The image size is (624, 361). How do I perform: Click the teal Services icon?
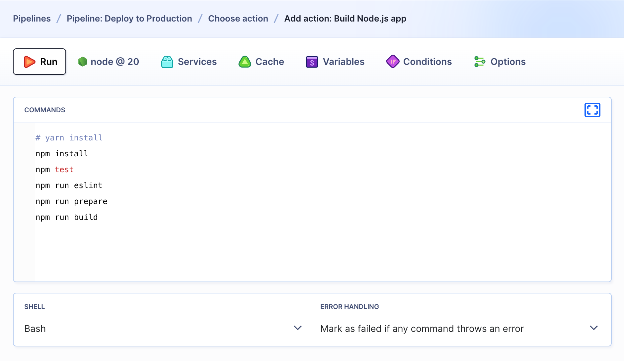coord(167,62)
